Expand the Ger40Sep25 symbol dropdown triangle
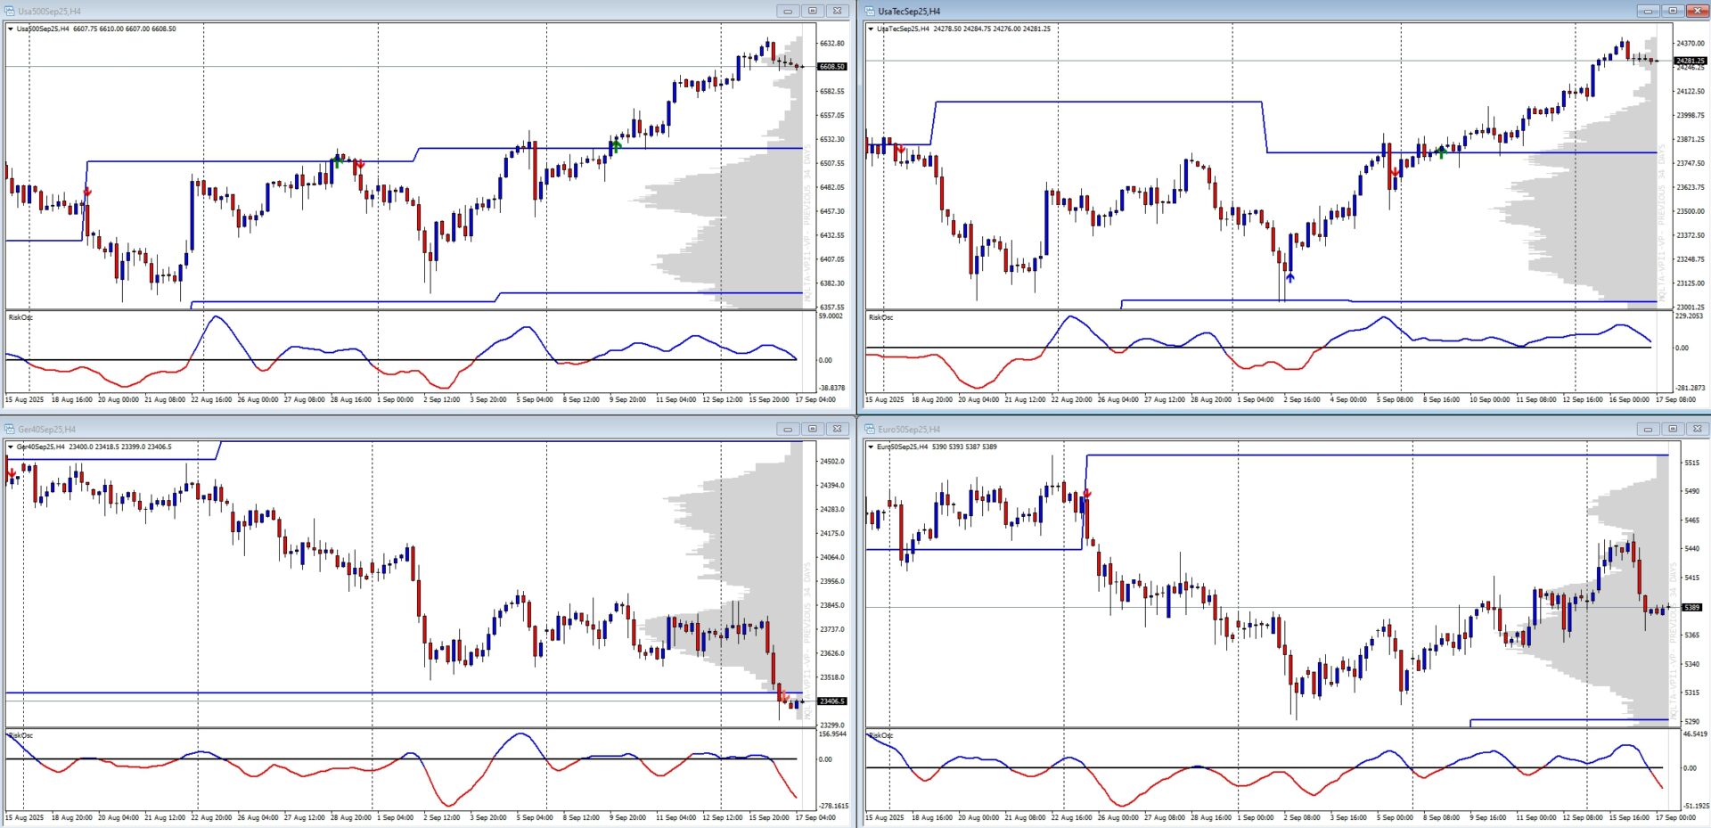1711x828 pixels. 11,447
